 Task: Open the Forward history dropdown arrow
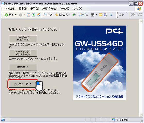click(25, 15)
